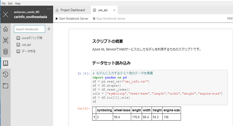Open the three-dots workspace options menu

[x=49, y=9]
